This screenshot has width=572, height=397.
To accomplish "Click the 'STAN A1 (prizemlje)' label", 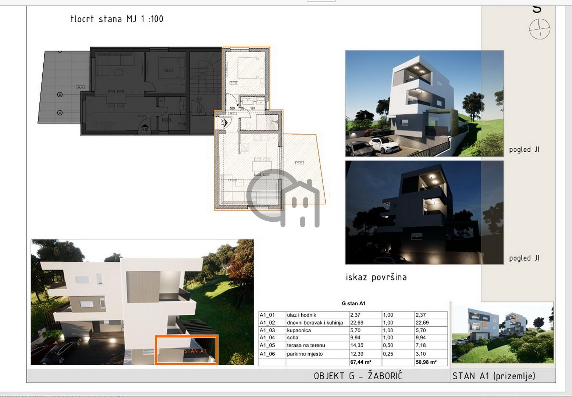I will [494, 376].
